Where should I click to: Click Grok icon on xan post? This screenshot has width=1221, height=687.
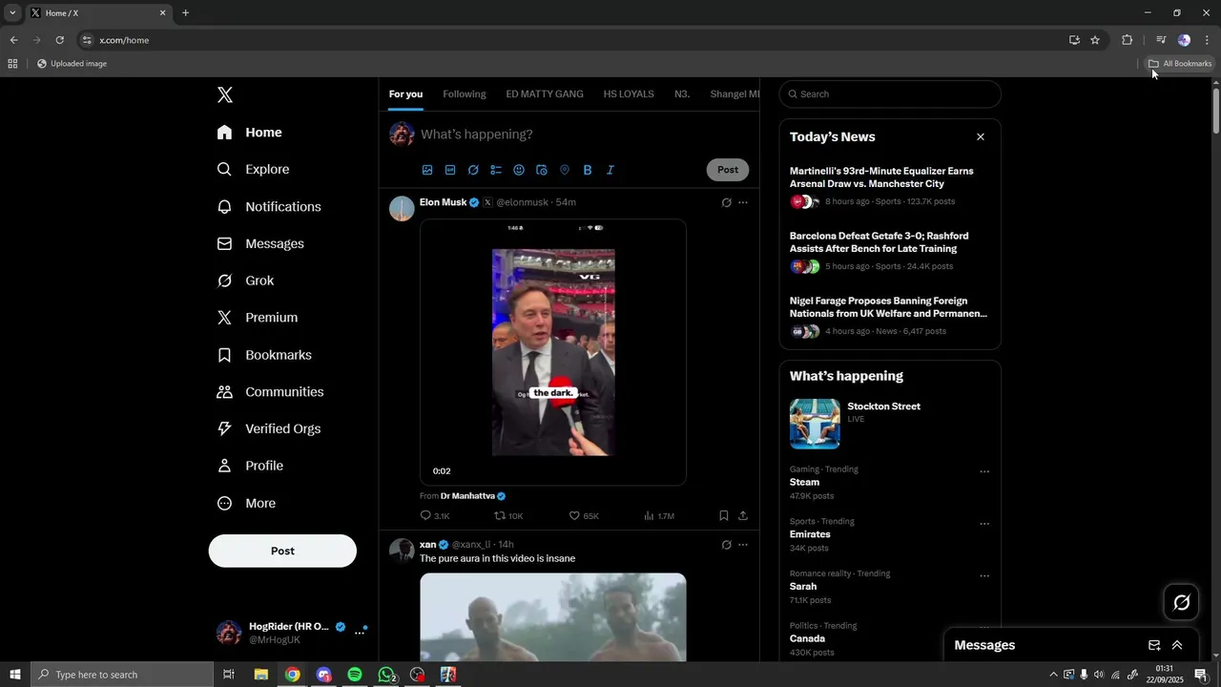coord(726,545)
